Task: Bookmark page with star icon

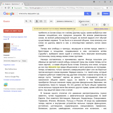Action: coord(107,8)
